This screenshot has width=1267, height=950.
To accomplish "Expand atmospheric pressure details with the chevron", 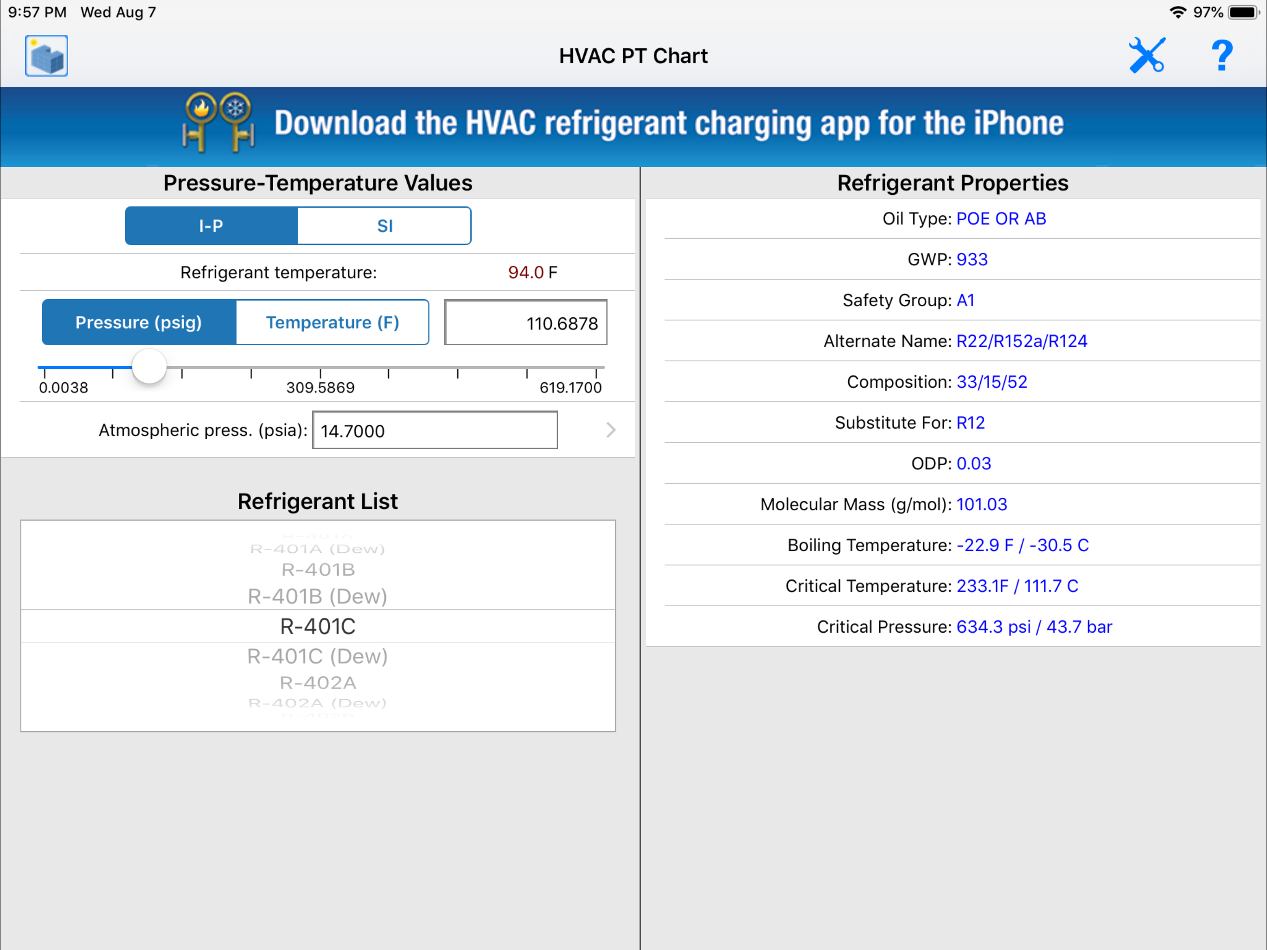I will 611,430.
